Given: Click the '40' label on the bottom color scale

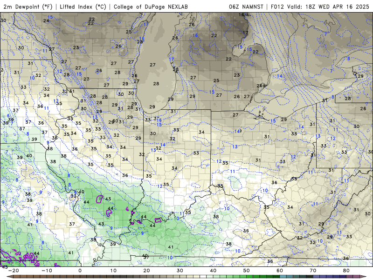Looking at the screenshot, I should click(213, 271).
